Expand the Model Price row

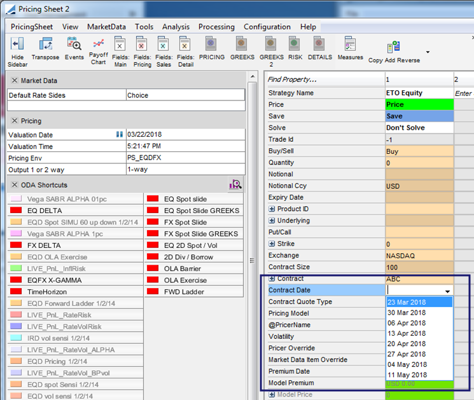coord(272,394)
